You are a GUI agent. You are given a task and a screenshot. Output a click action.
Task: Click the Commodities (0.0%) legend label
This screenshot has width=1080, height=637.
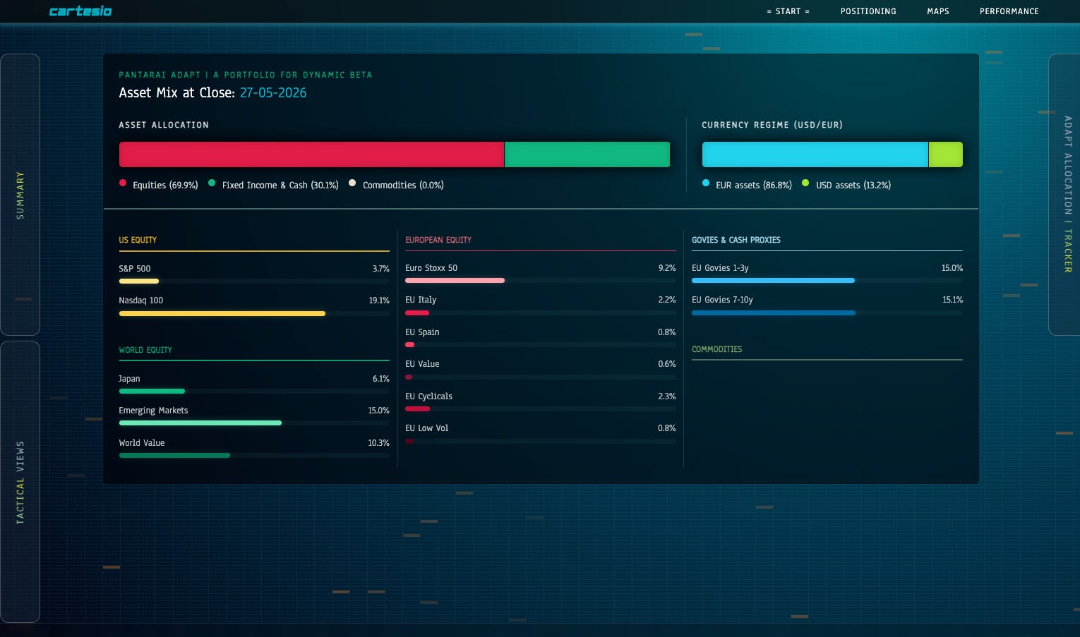[403, 185]
